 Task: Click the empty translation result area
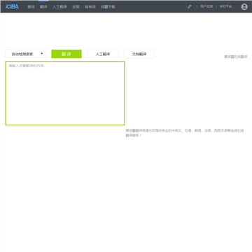point(187,93)
